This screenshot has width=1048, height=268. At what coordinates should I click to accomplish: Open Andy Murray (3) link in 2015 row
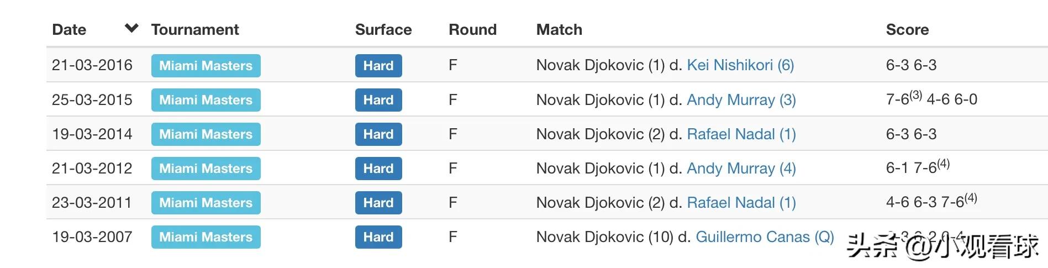(x=741, y=100)
